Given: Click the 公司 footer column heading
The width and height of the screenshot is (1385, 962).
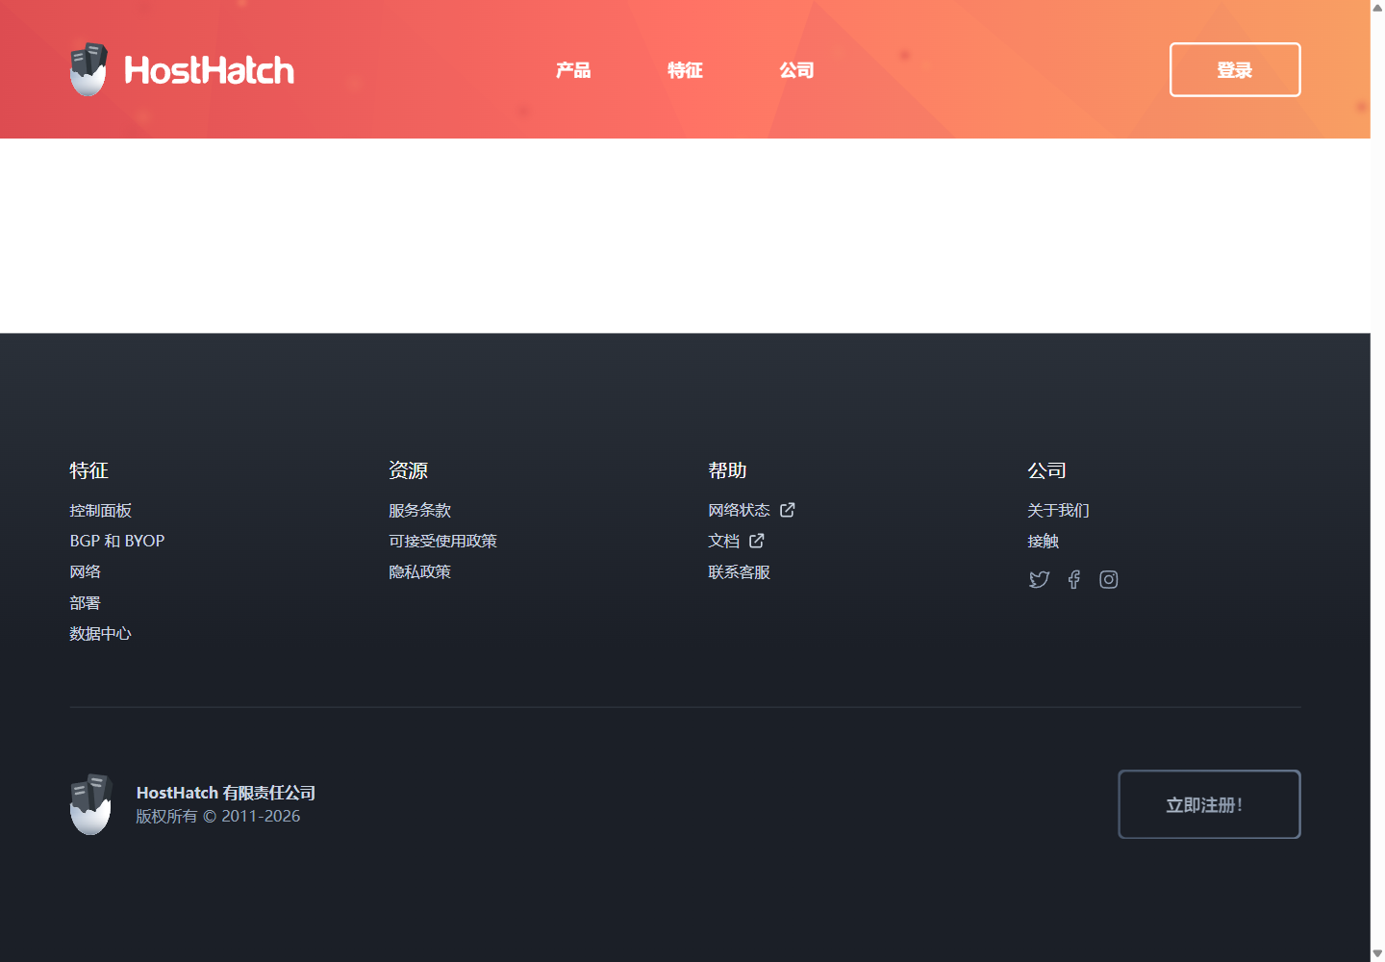Looking at the screenshot, I should [x=1046, y=470].
